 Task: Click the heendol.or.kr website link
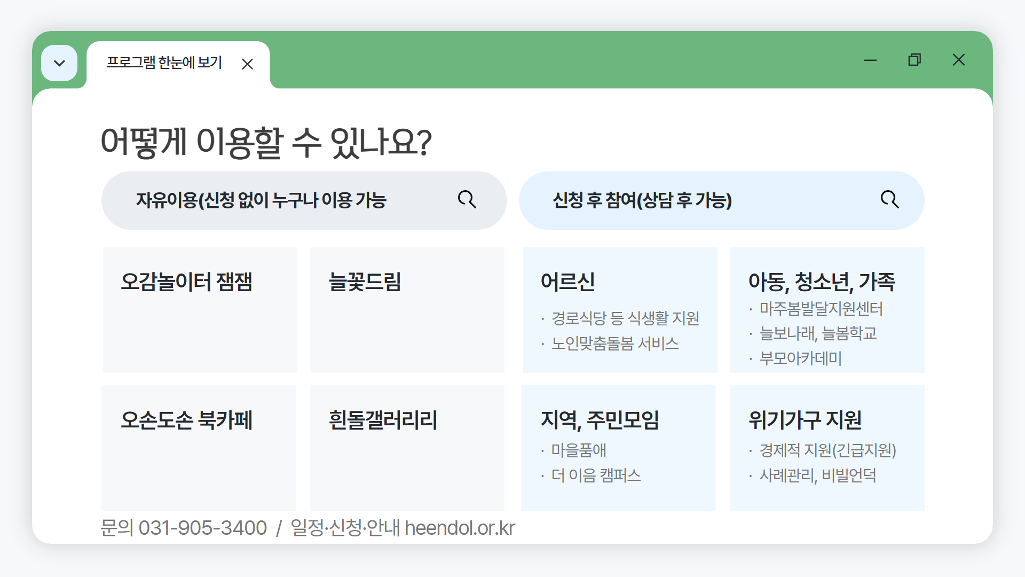point(460,528)
